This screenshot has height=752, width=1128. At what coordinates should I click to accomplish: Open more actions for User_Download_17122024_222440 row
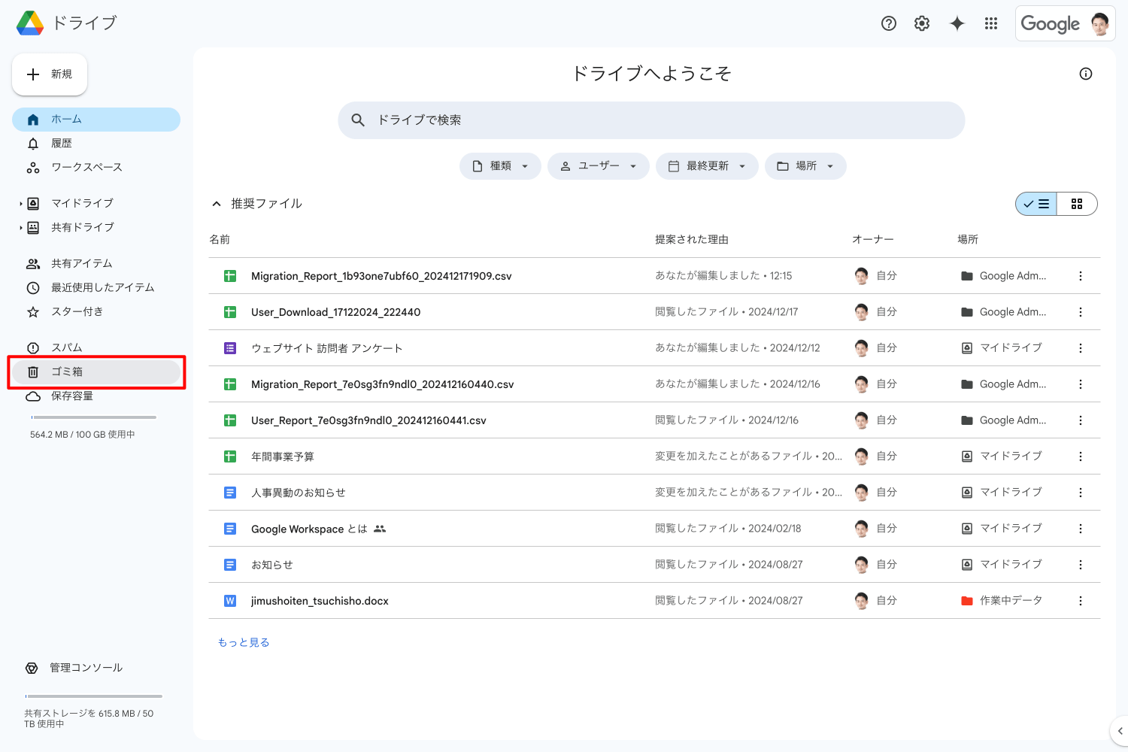point(1081,312)
